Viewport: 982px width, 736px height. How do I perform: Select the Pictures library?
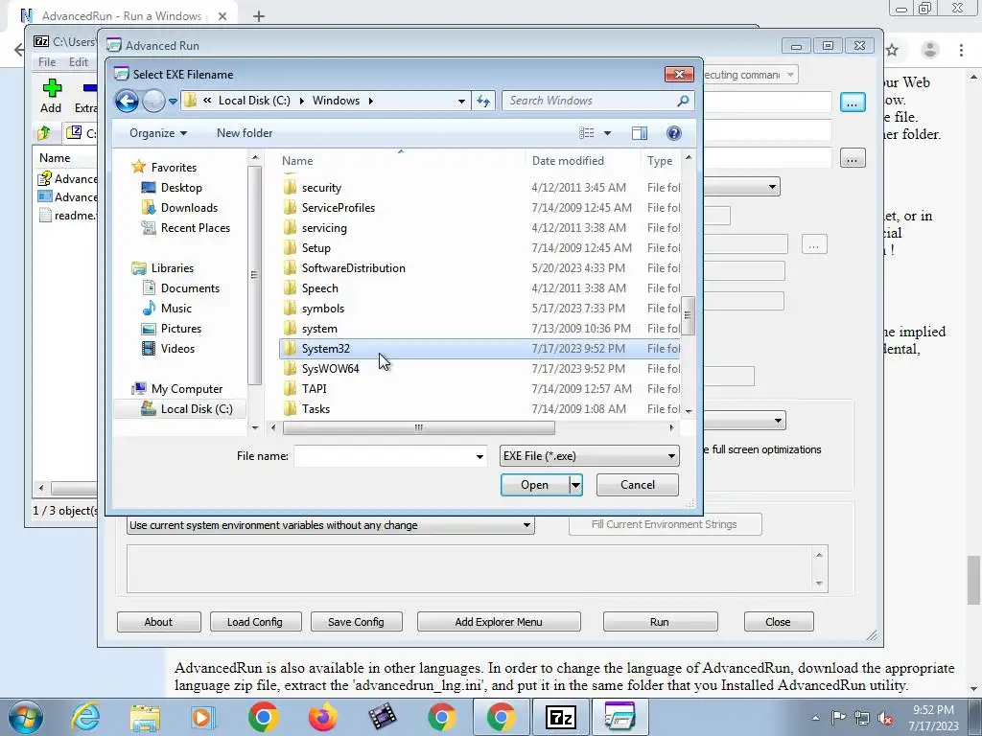181,328
